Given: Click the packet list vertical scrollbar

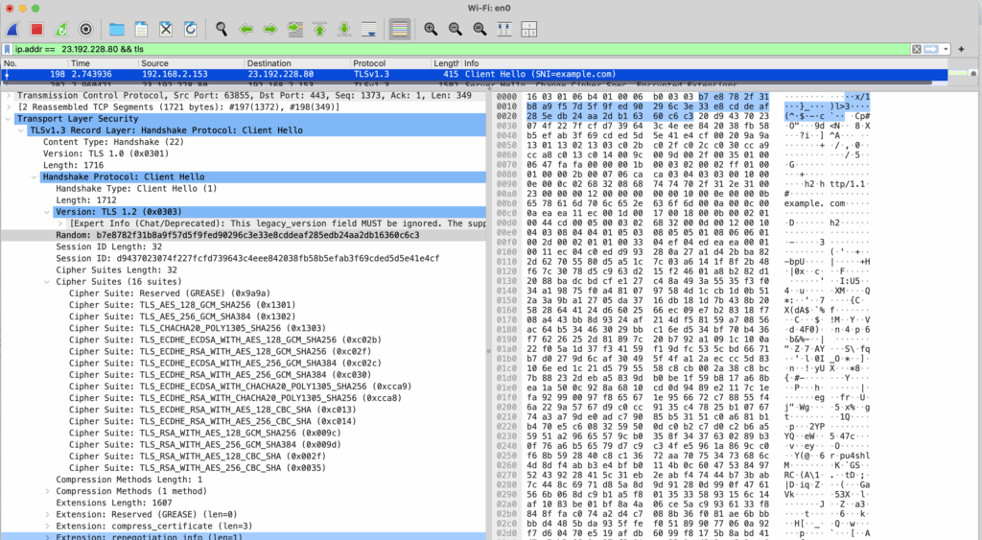Looking at the screenshot, I should click(973, 74).
